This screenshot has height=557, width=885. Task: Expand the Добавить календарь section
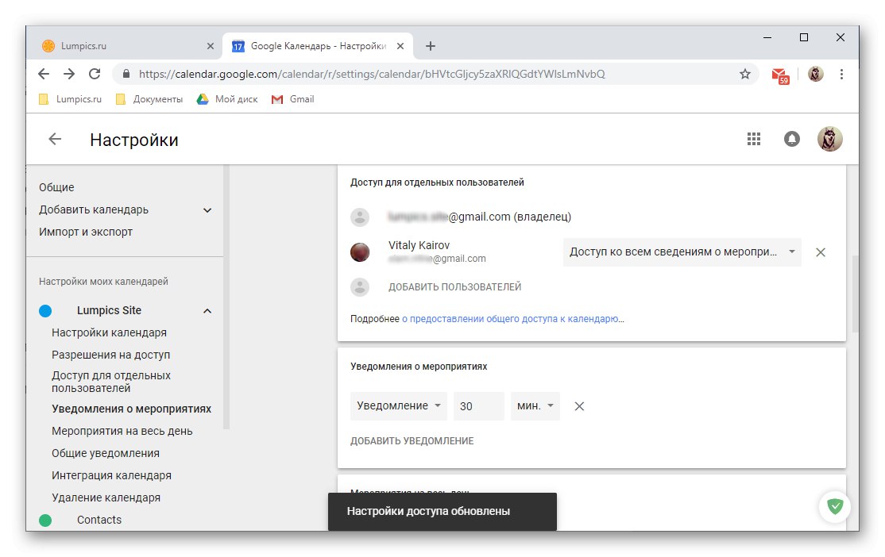(x=207, y=209)
